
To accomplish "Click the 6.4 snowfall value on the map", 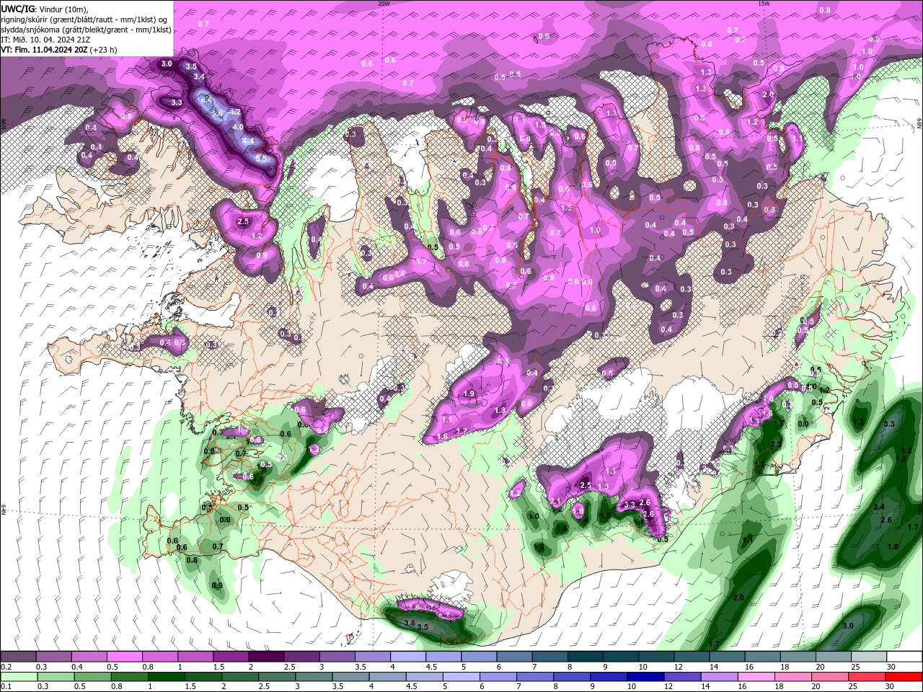I will pos(207,99).
